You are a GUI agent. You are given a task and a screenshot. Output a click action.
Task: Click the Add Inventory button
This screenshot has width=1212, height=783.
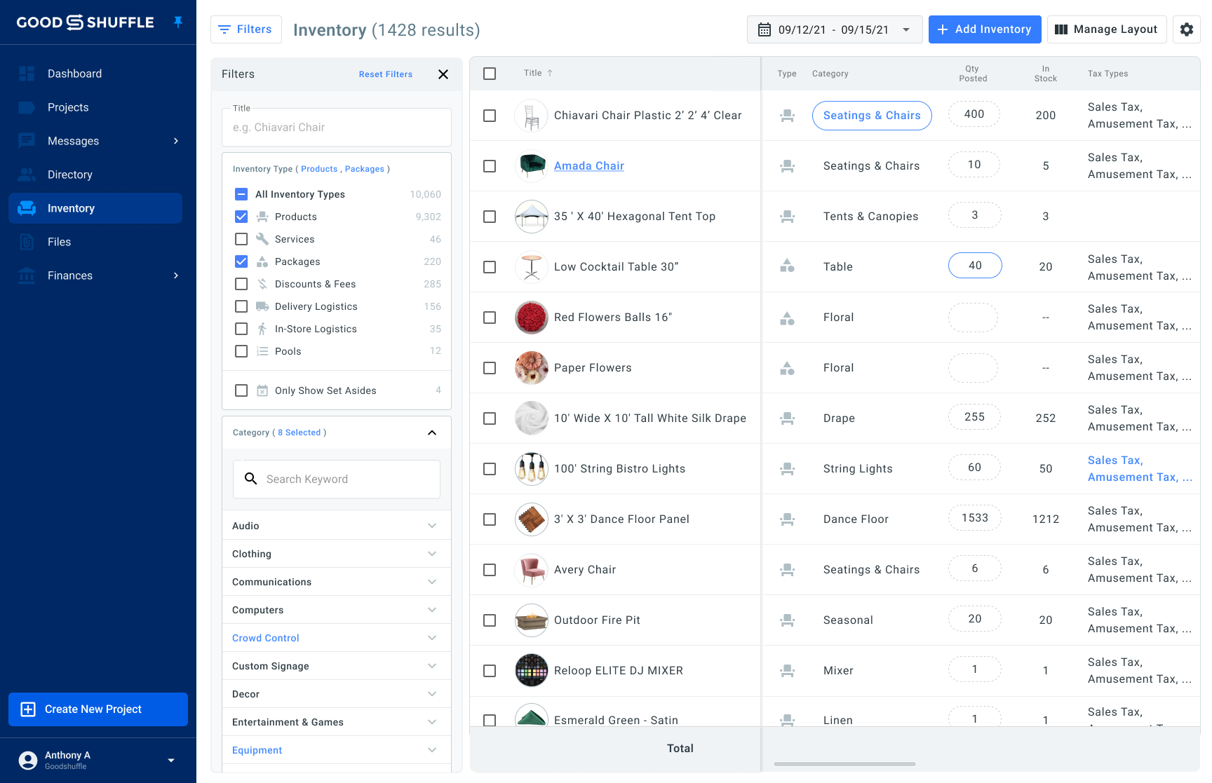tap(985, 29)
